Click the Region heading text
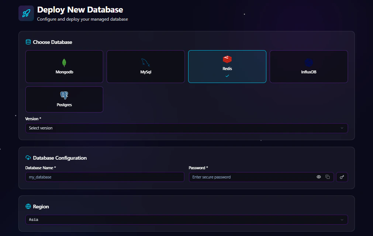Image resolution: width=373 pixels, height=236 pixels. click(41, 207)
